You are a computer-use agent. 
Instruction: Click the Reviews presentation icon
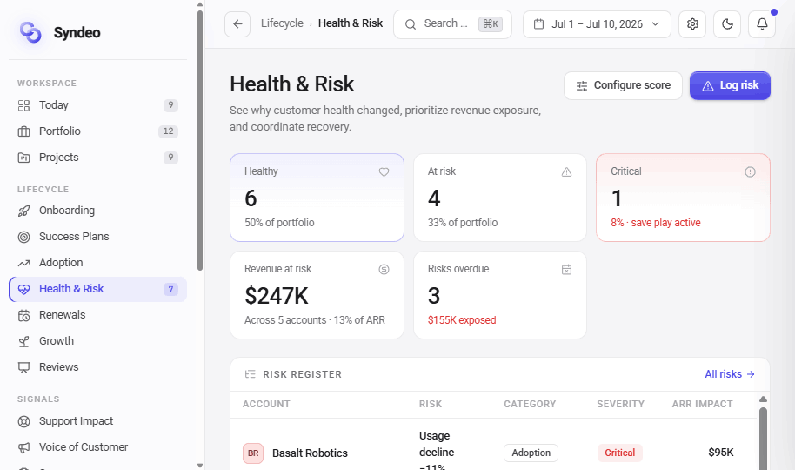coord(23,367)
